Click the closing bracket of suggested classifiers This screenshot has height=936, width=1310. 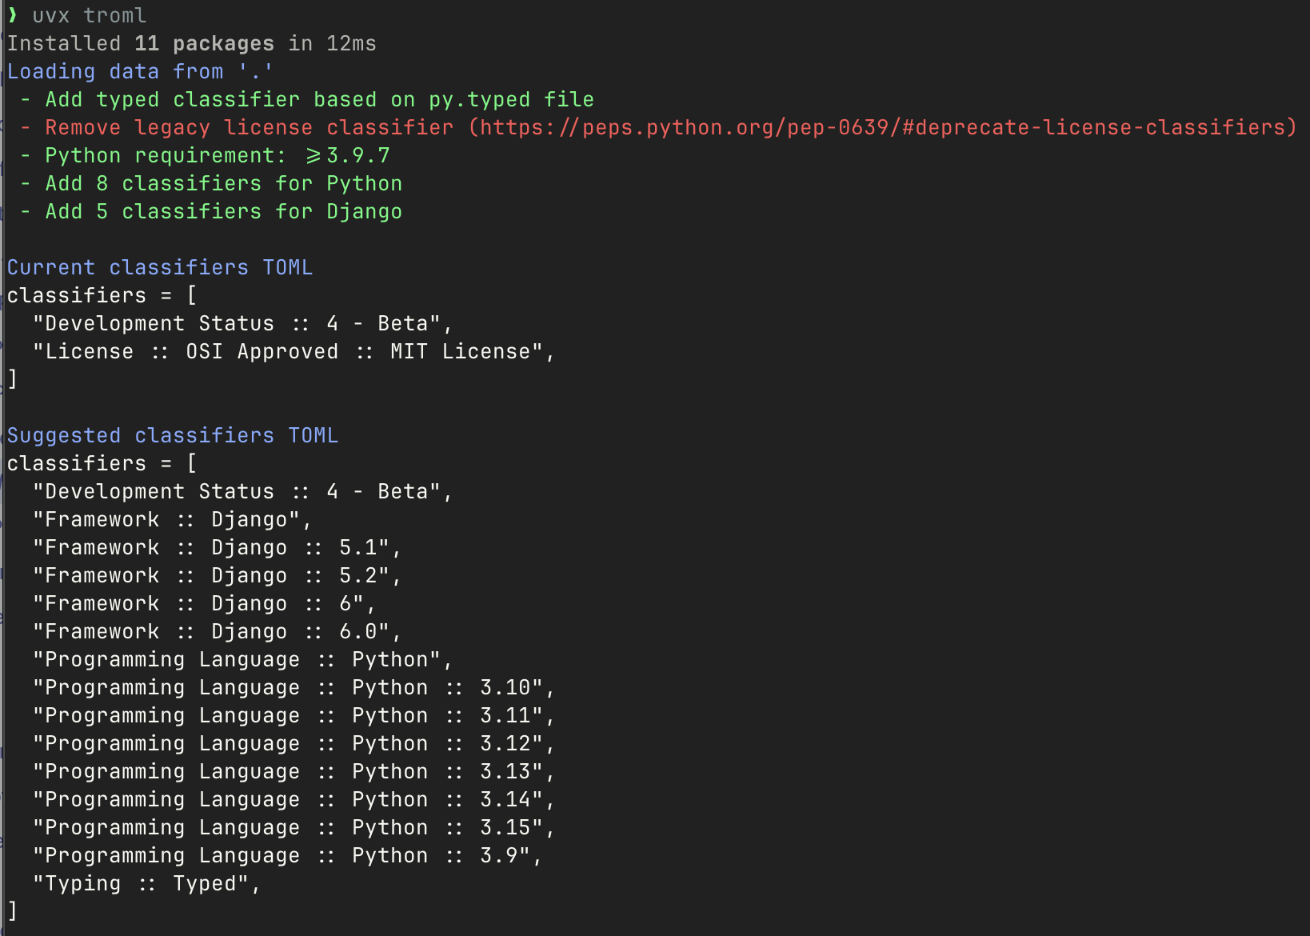[12, 910]
